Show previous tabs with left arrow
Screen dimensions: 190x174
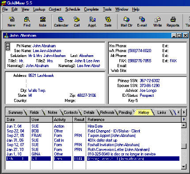coord(179,112)
